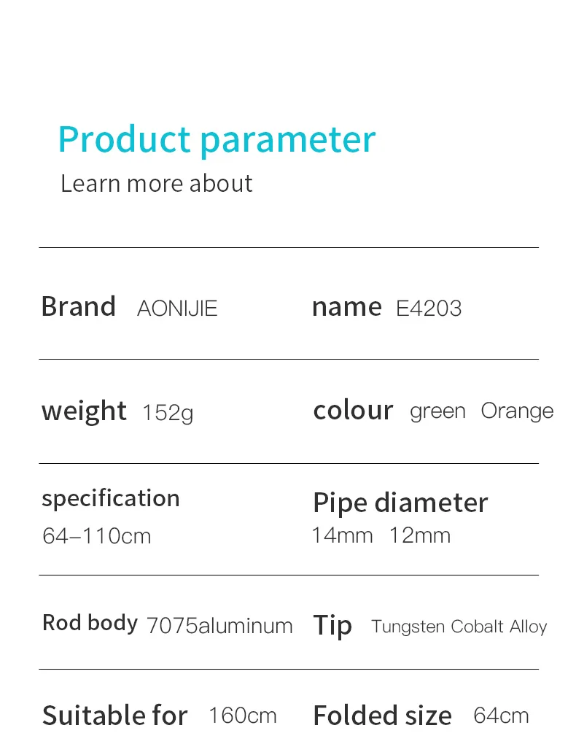Click the colour label
Viewport: 576px width, 752px height.
pyautogui.click(x=353, y=411)
